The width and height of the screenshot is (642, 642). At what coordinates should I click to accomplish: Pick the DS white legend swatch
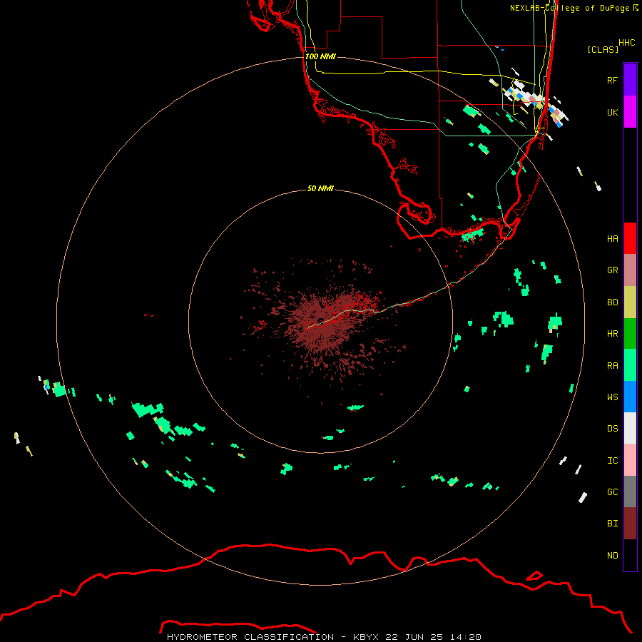click(x=630, y=428)
